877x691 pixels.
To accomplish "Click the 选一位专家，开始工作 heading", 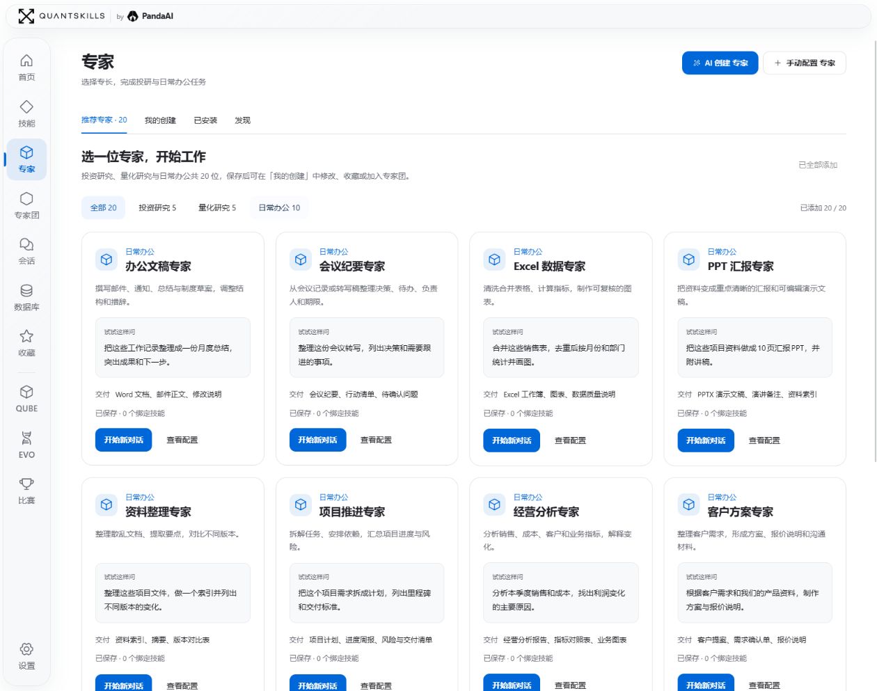I will tap(143, 157).
